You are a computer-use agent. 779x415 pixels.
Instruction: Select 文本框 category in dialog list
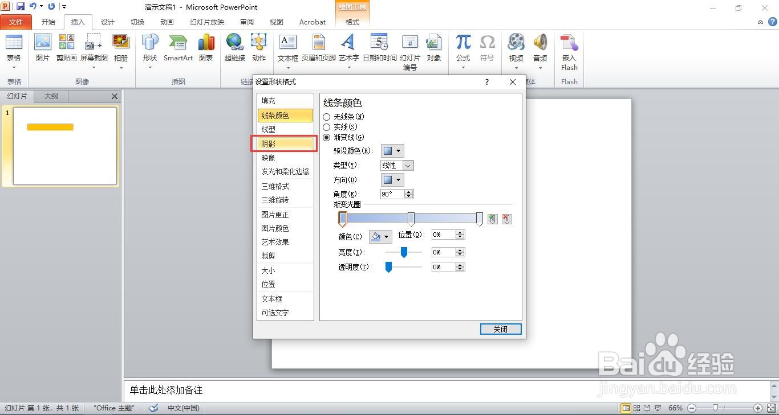[x=285, y=299]
